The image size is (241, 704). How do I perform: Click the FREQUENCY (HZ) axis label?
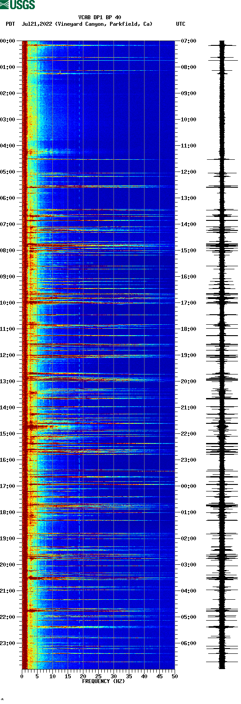[x=103, y=681]
